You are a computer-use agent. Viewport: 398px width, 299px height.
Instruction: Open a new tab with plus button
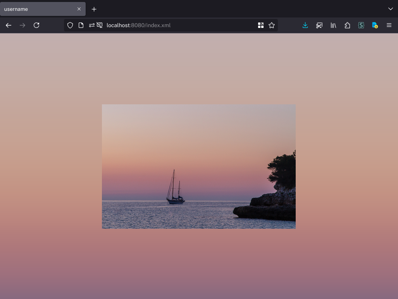tap(94, 9)
